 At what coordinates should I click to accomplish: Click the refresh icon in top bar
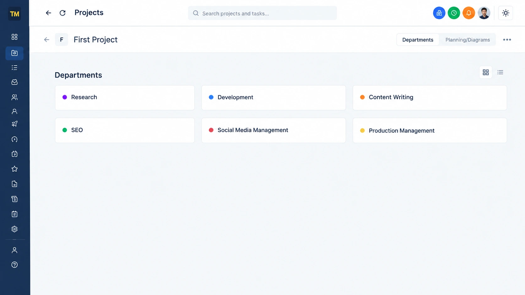click(62, 13)
